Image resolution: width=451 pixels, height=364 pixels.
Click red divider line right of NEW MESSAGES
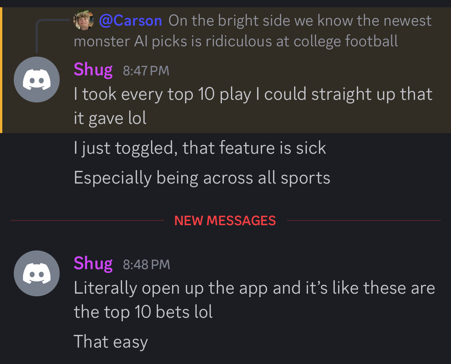point(364,221)
